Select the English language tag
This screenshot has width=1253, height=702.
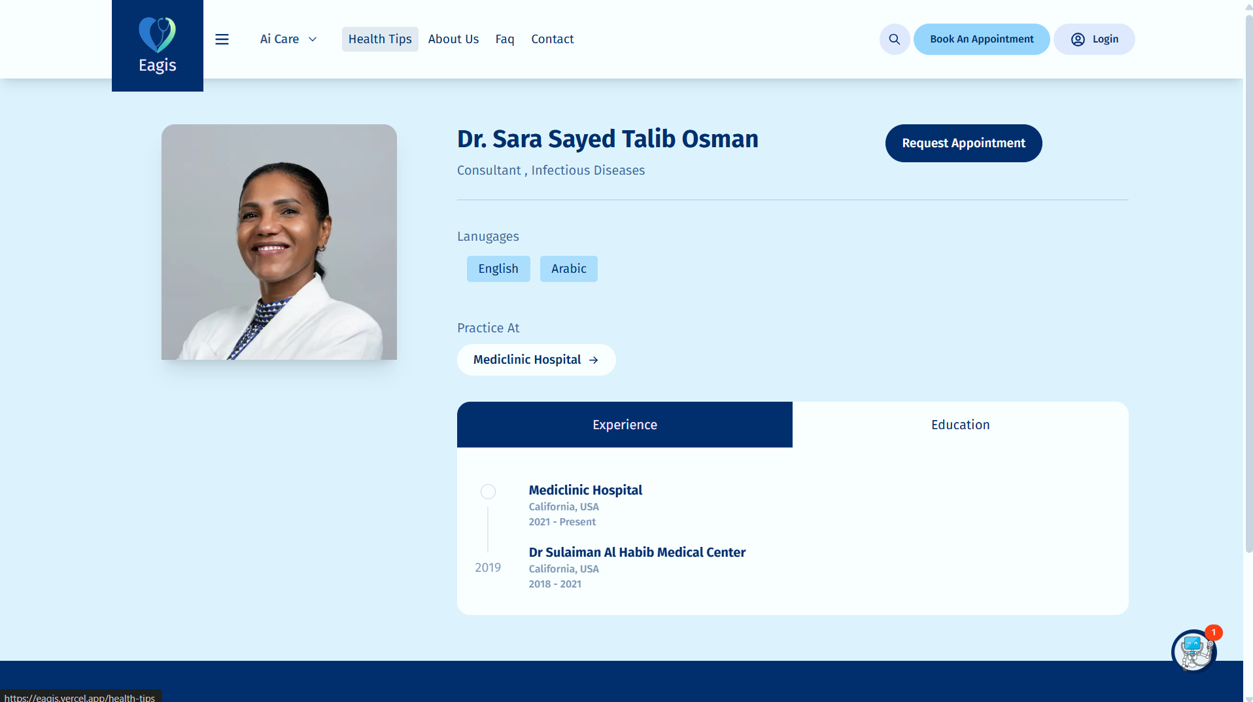[x=498, y=269]
